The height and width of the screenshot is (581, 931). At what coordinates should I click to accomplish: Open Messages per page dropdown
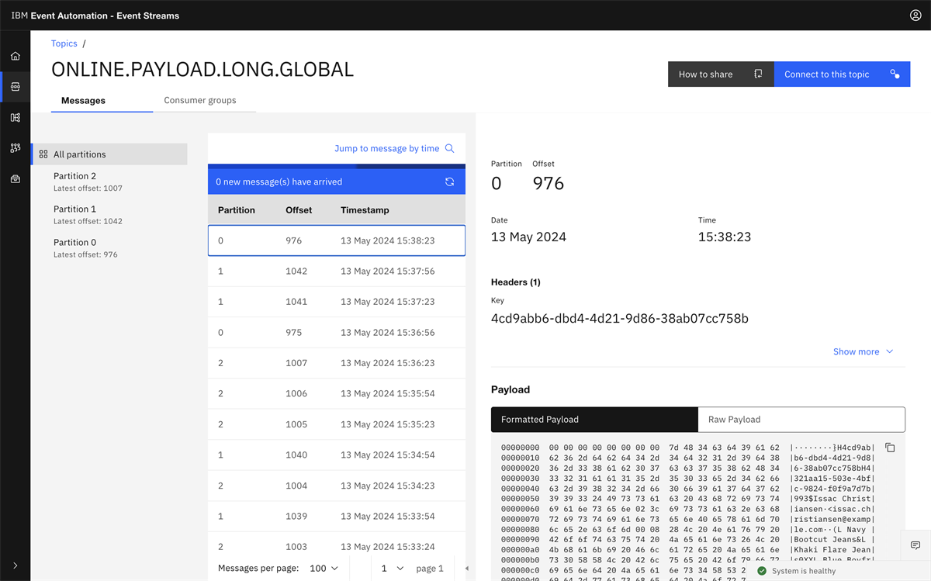point(324,568)
